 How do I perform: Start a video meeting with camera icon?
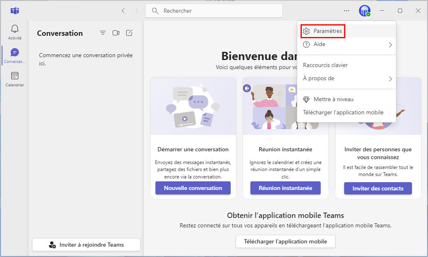116,33
